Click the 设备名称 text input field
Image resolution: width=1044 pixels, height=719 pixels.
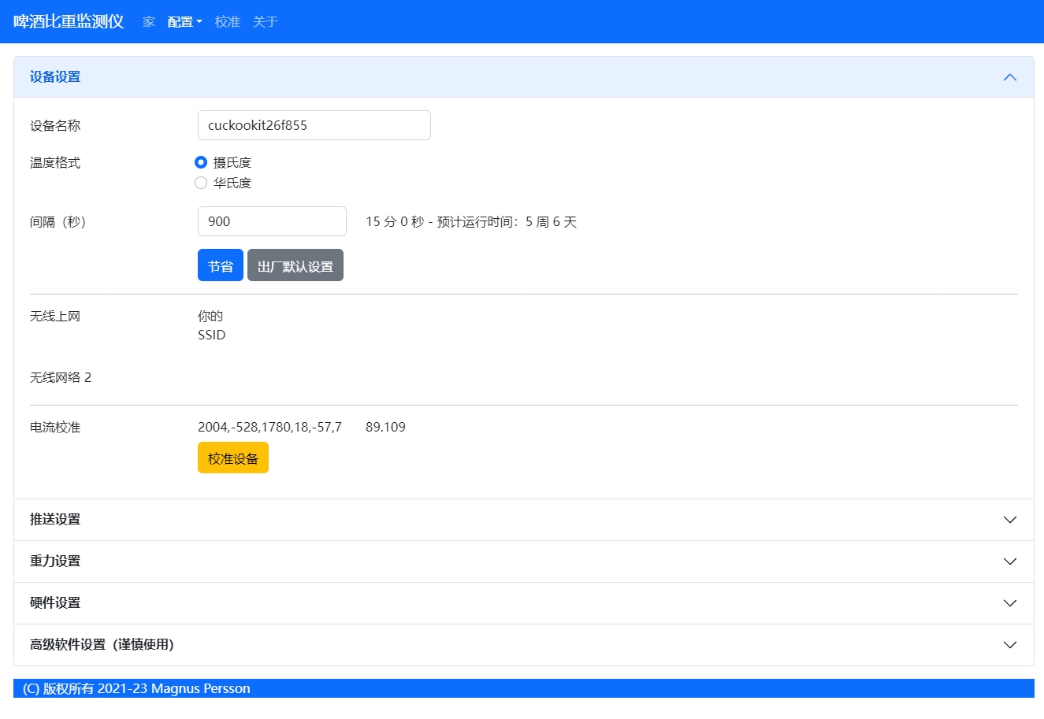tap(314, 125)
